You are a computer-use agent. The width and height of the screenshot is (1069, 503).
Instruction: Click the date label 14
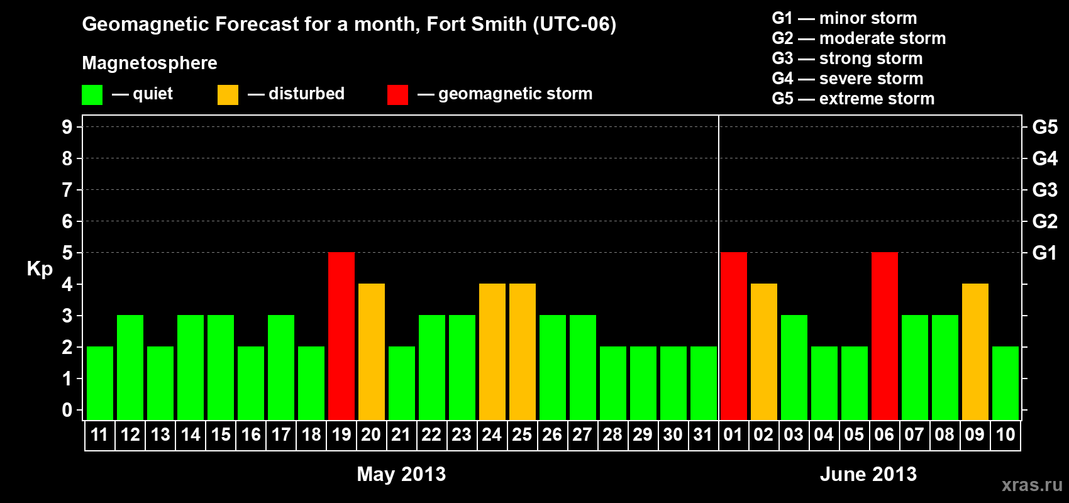point(191,435)
